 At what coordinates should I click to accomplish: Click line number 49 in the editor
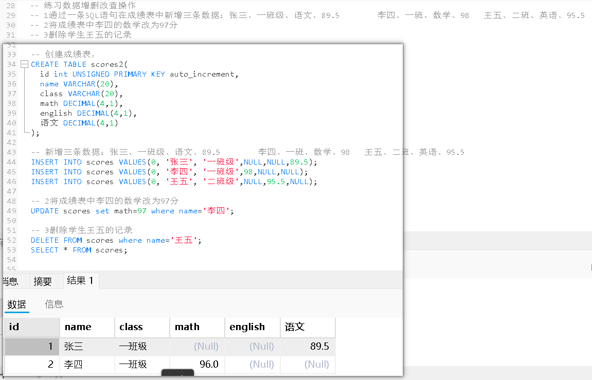point(11,211)
